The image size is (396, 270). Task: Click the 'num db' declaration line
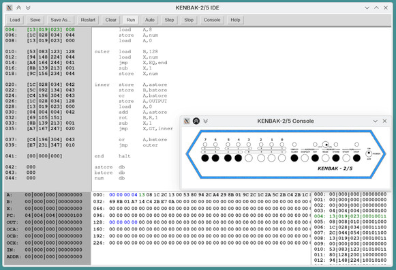(x=110, y=178)
